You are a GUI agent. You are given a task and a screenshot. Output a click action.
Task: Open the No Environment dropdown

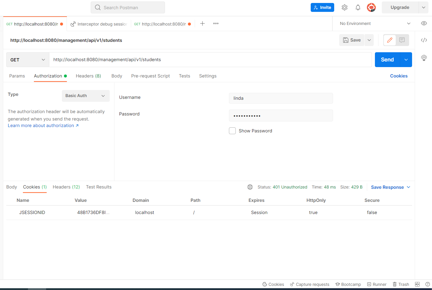click(375, 23)
